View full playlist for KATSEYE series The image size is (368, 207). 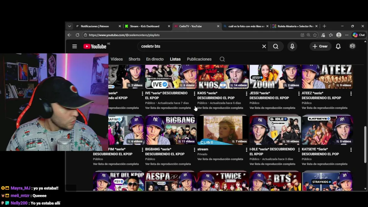[x=325, y=164]
